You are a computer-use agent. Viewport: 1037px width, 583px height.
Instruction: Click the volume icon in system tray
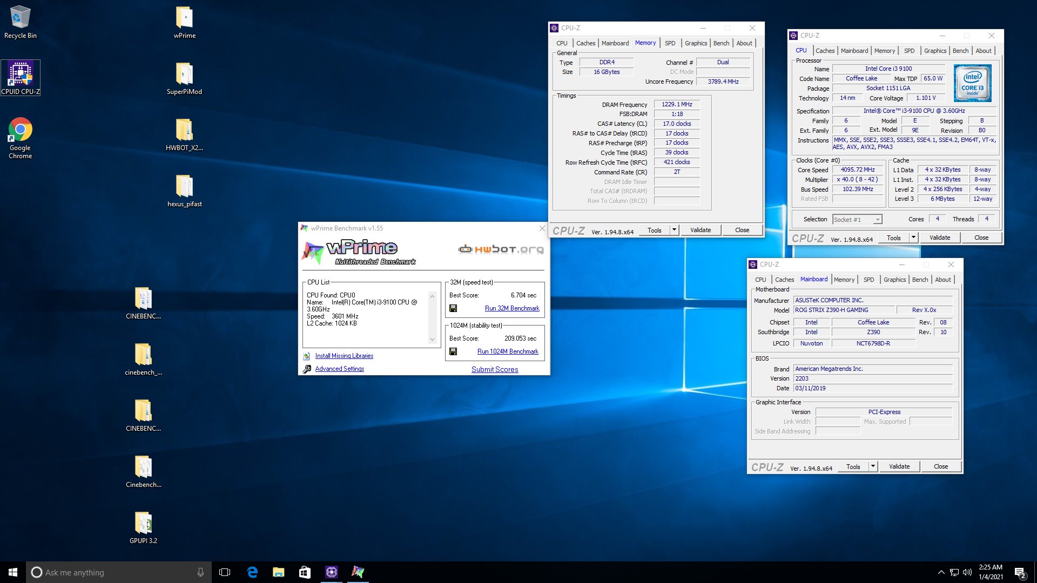(967, 572)
